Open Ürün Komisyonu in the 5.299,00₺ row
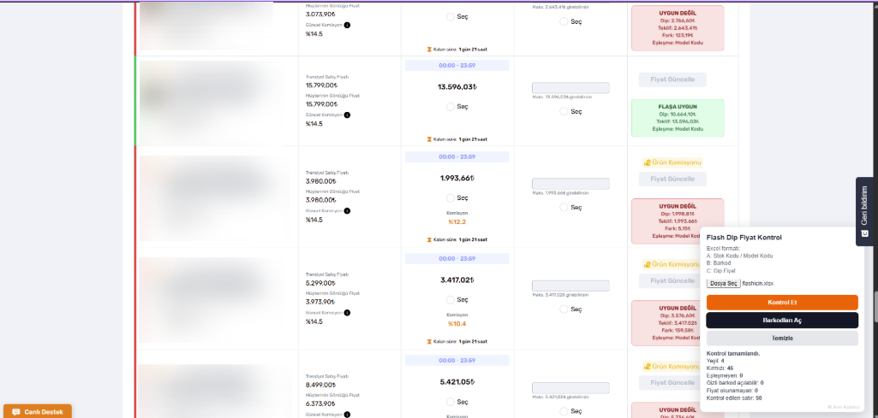The image size is (878, 418). pos(672,264)
